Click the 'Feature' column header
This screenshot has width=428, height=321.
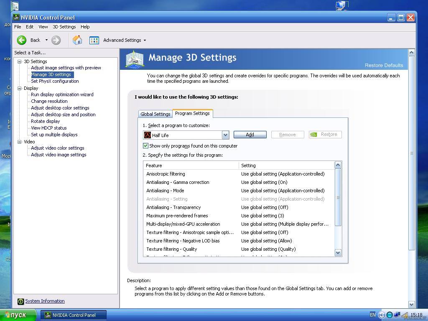[x=191, y=166]
